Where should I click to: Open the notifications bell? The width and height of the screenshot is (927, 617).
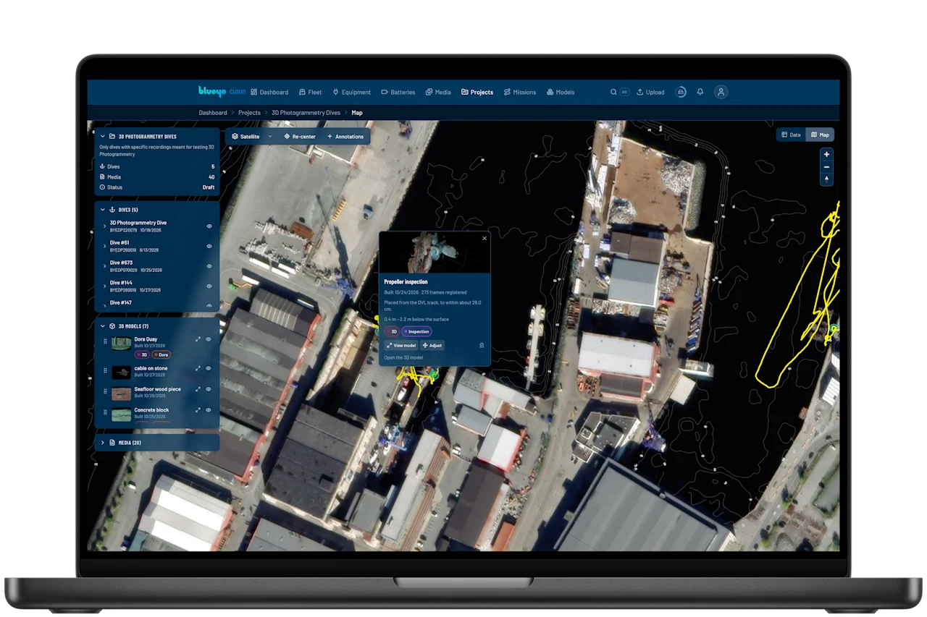[700, 93]
